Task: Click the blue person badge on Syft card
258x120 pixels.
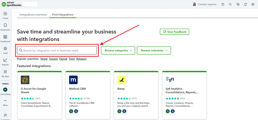Action: coord(172,111)
